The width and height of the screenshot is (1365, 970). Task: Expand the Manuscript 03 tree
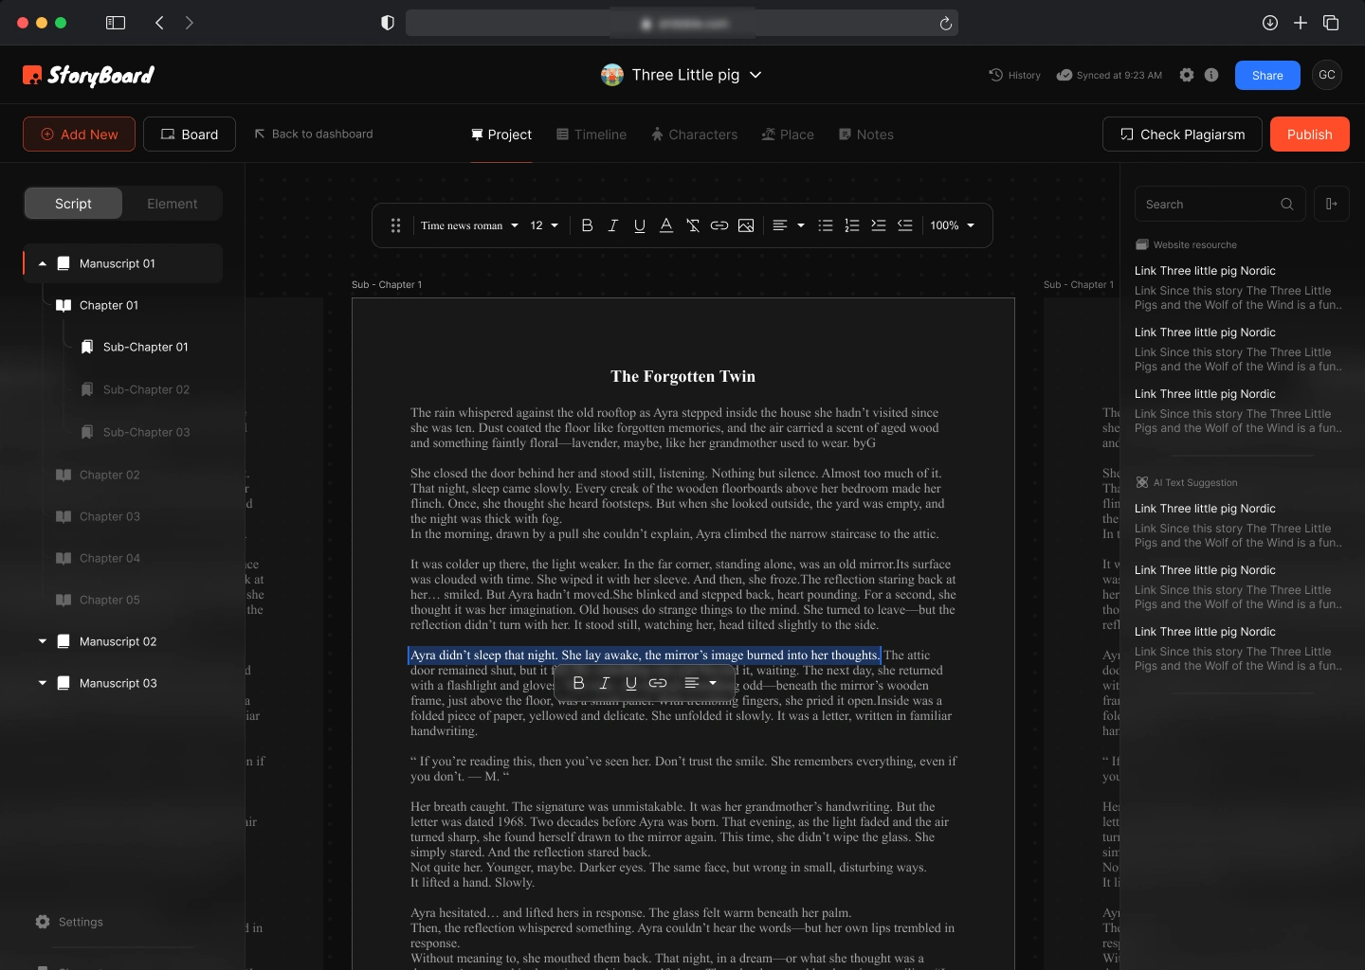pos(43,683)
